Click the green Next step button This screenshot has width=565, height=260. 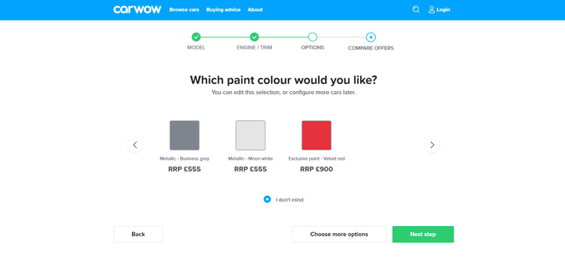pyautogui.click(x=423, y=235)
